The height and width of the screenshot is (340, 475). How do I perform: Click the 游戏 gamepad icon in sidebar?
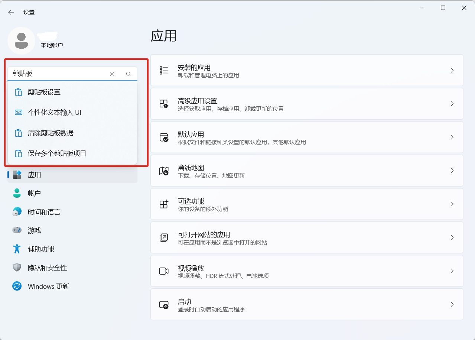[17, 230]
